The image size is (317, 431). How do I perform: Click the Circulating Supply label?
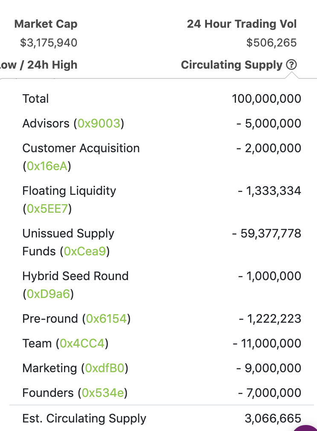(232, 65)
